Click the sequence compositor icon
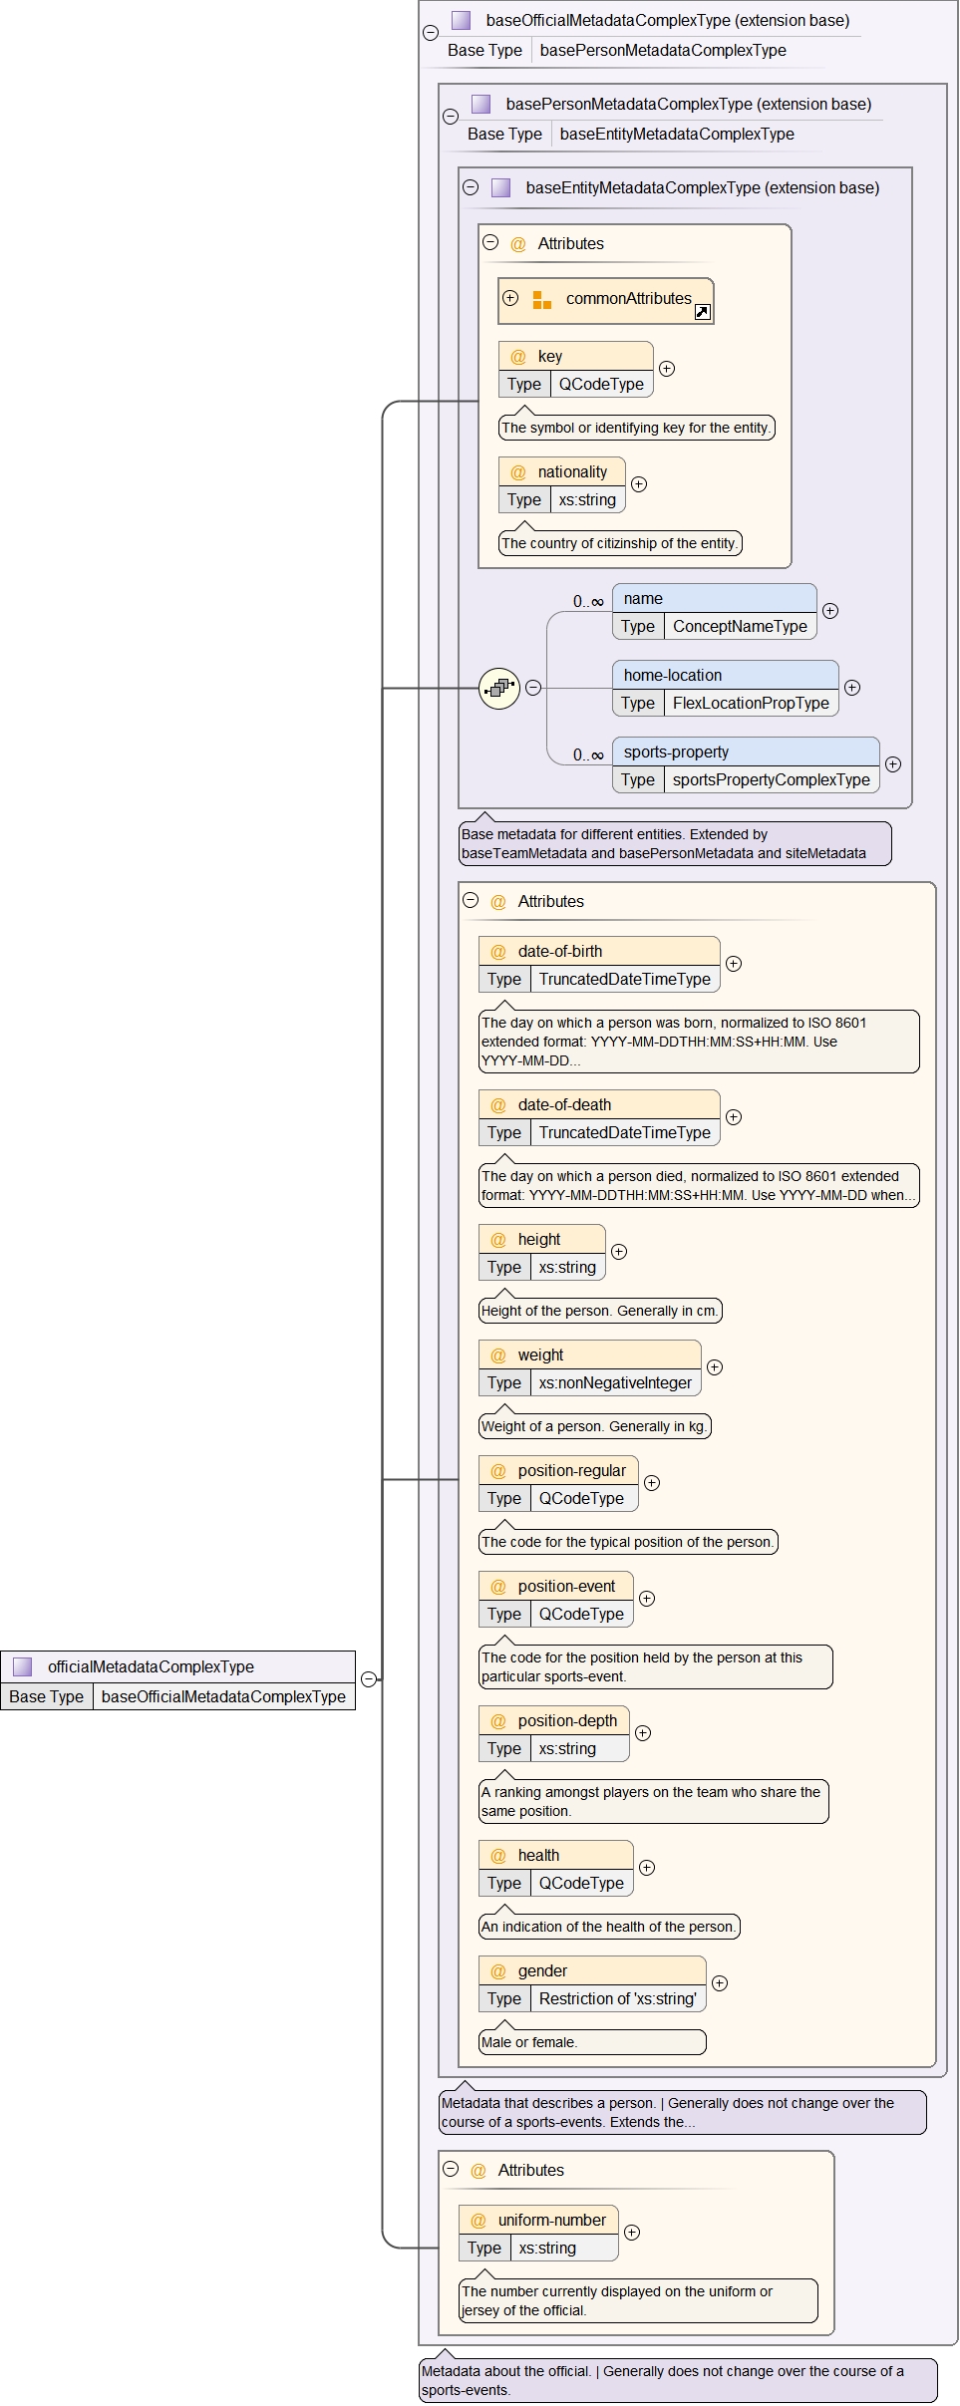The image size is (960, 2406). click(499, 688)
